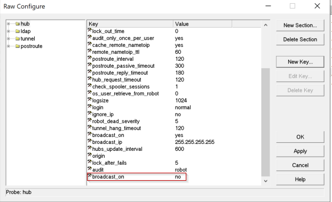
Task: Click the scrollbar up arrow
Action: pos(266,25)
